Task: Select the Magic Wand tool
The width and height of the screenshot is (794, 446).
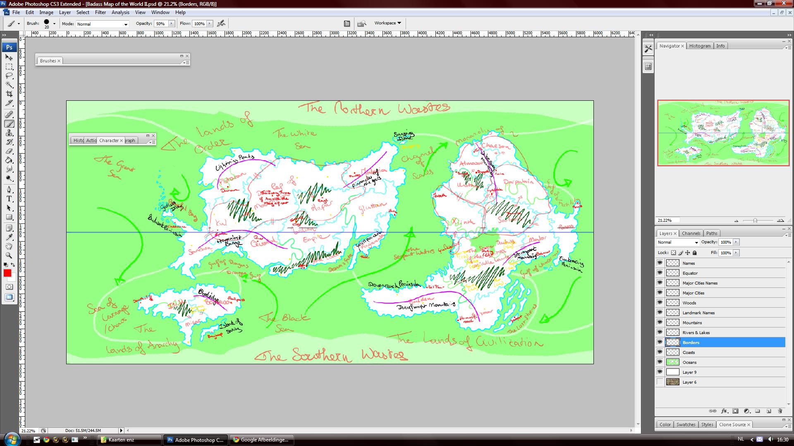Action: 9,85
